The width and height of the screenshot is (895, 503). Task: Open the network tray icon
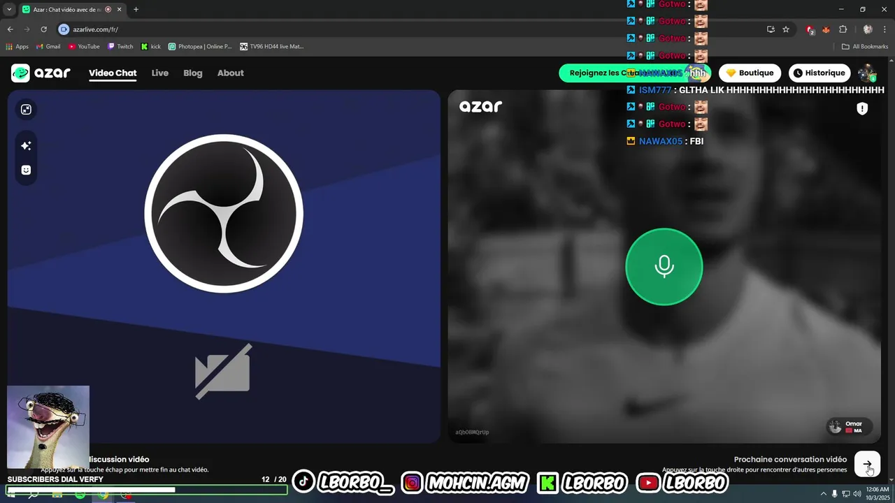(846, 494)
